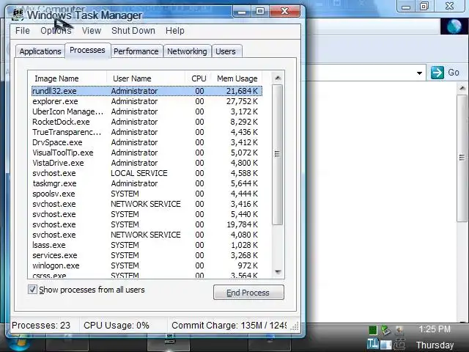This screenshot has width=469, height=352.
Task: Select the UberIcon Manager process row
Action: [x=147, y=111]
